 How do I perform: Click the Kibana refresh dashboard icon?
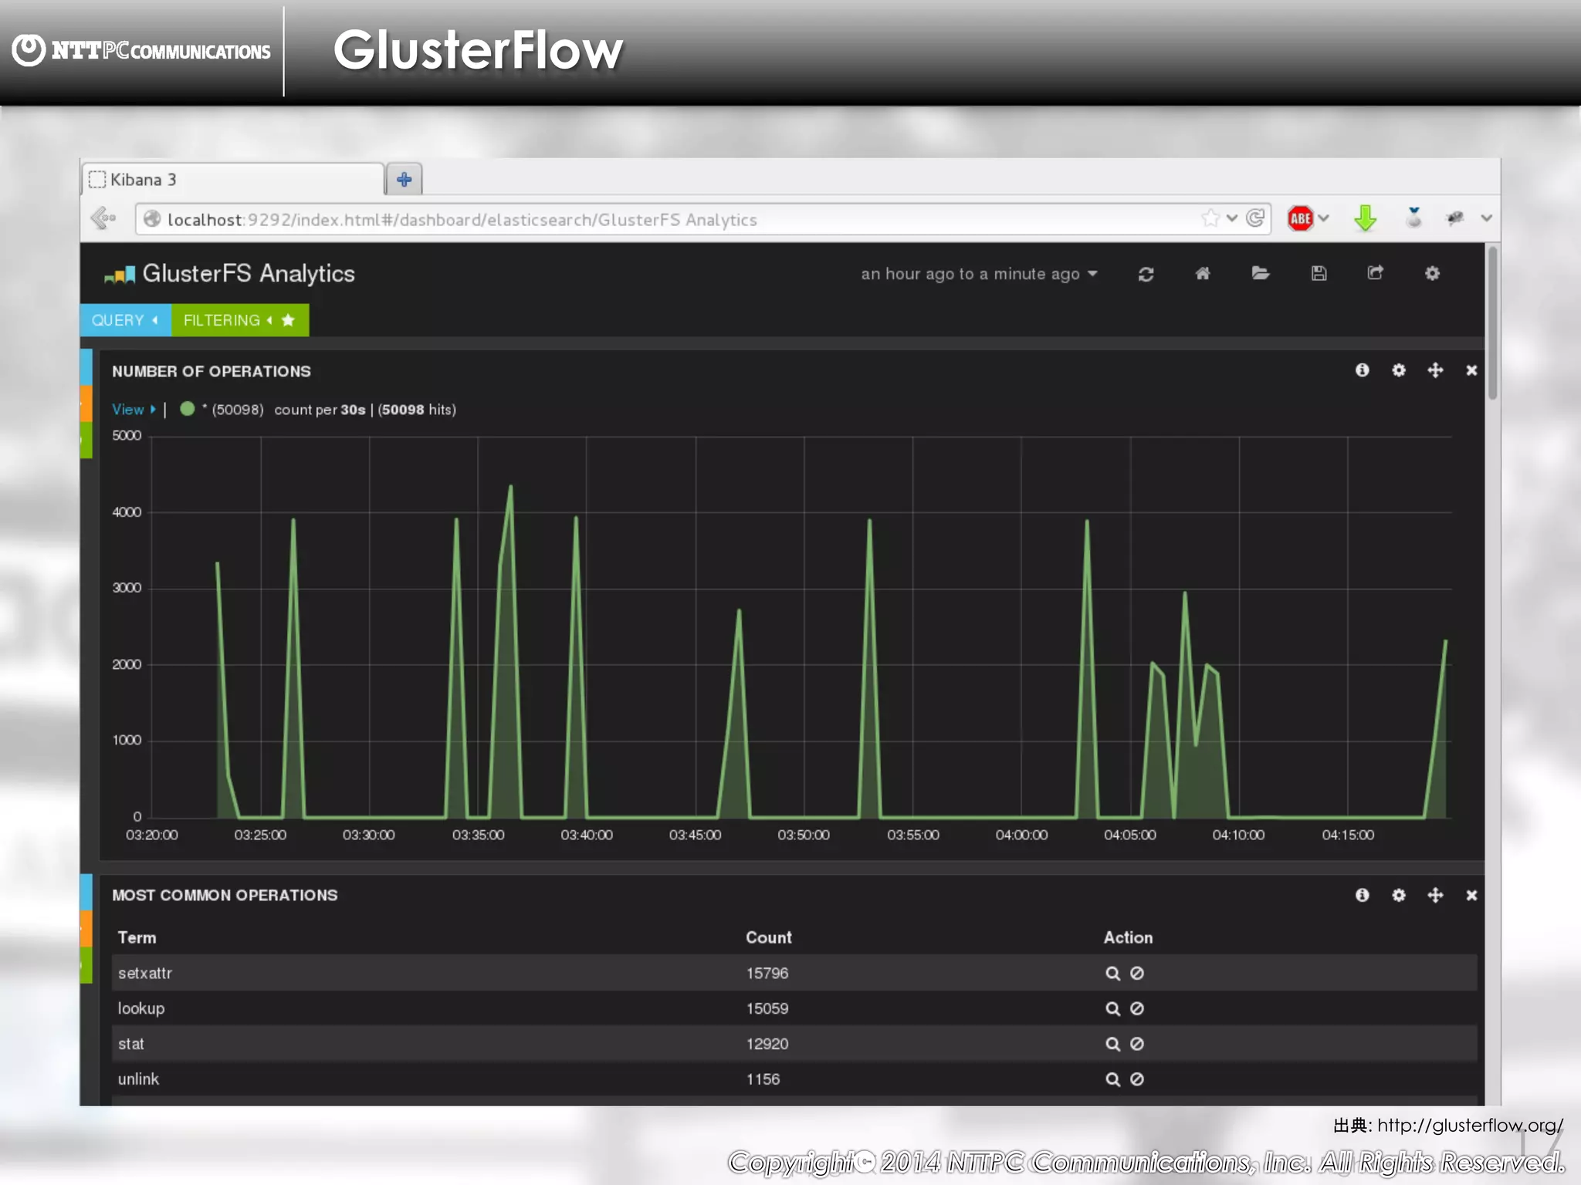click(1146, 274)
